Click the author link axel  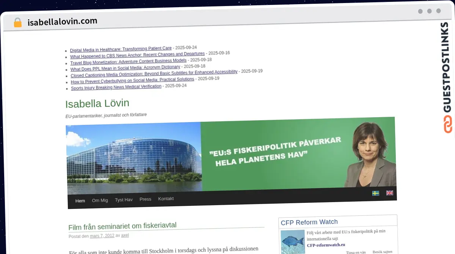tap(125, 235)
